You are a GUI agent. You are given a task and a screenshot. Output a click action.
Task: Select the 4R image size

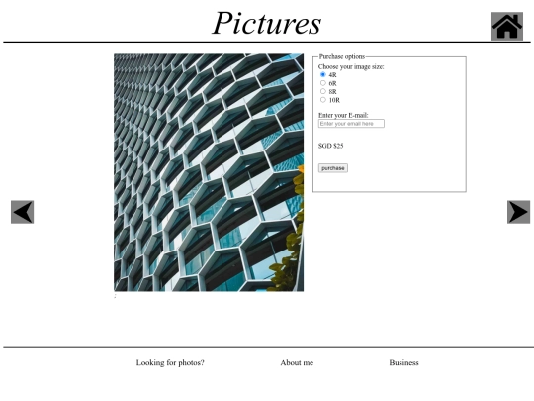322,74
